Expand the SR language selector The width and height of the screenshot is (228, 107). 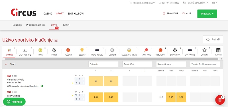[x=215, y=3]
